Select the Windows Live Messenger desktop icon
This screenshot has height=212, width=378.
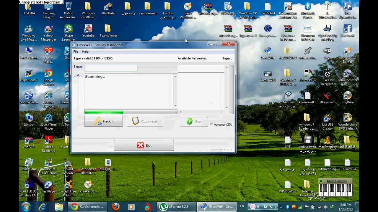click(29, 33)
